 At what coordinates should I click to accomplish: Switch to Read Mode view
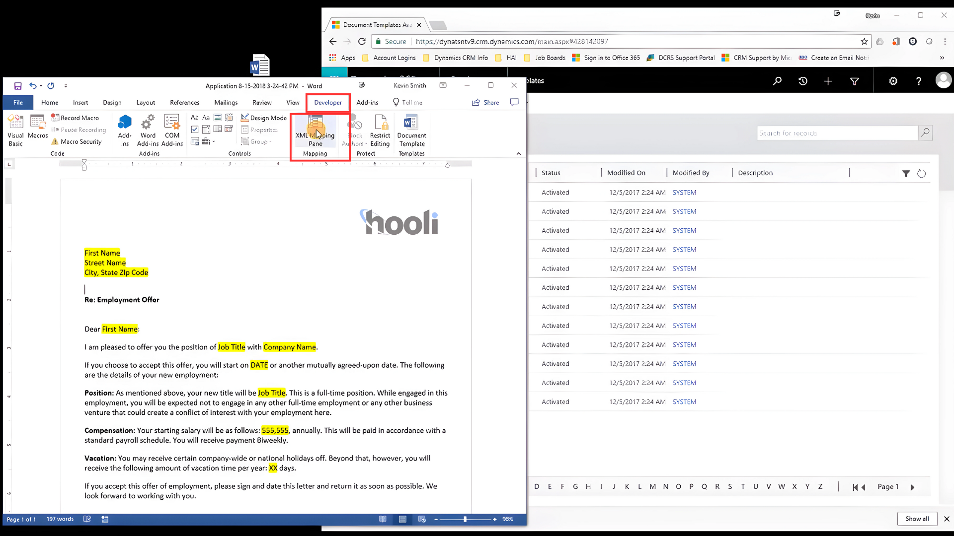click(383, 519)
